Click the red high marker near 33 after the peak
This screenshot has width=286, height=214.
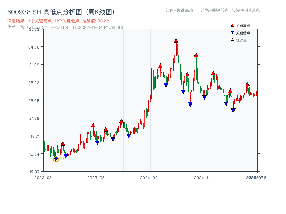[x=196, y=55]
